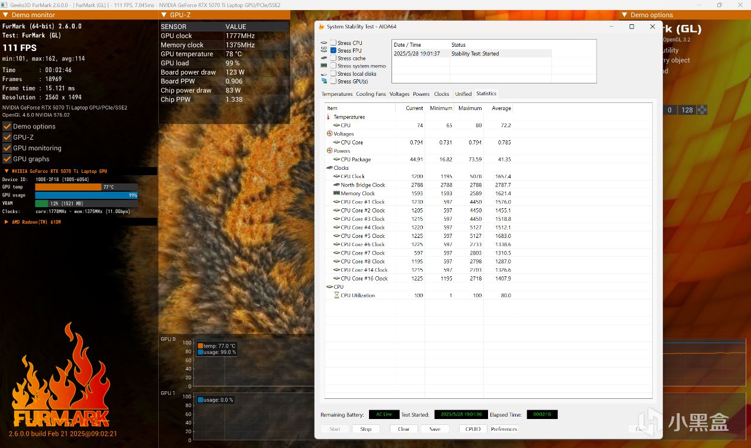
Task: Click the Clear button
Action: click(x=404, y=429)
